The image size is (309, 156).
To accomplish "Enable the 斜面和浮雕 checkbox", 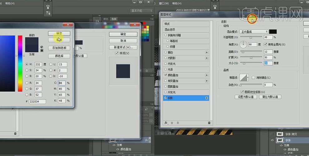I will point(165,35).
